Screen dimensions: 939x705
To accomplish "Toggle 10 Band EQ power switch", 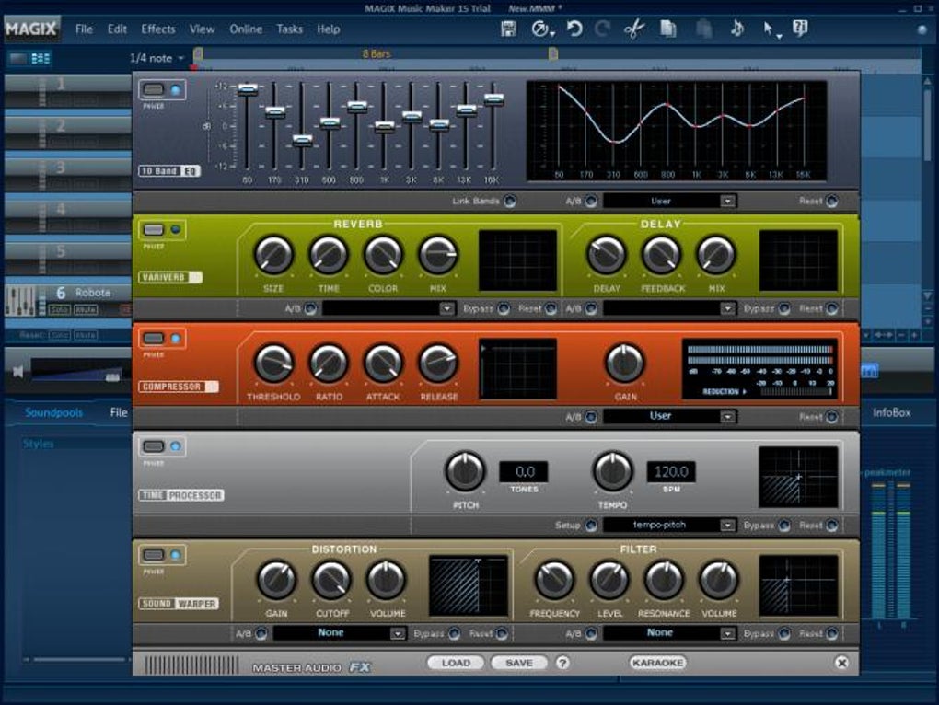I will point(154,90).
